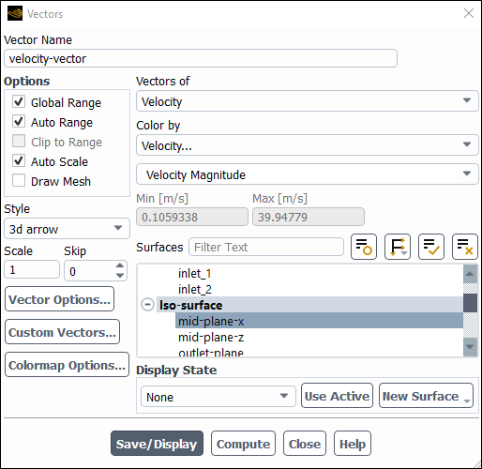482x469 pixels.
Task: Click the surface grouping options icon
Action: click(x=398, y=247)
